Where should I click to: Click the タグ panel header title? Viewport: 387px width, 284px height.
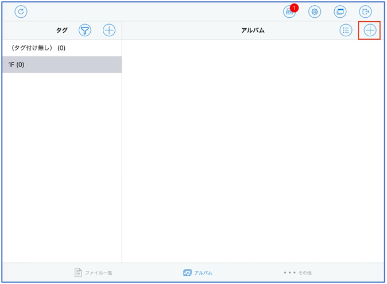(x=61, y=30)
